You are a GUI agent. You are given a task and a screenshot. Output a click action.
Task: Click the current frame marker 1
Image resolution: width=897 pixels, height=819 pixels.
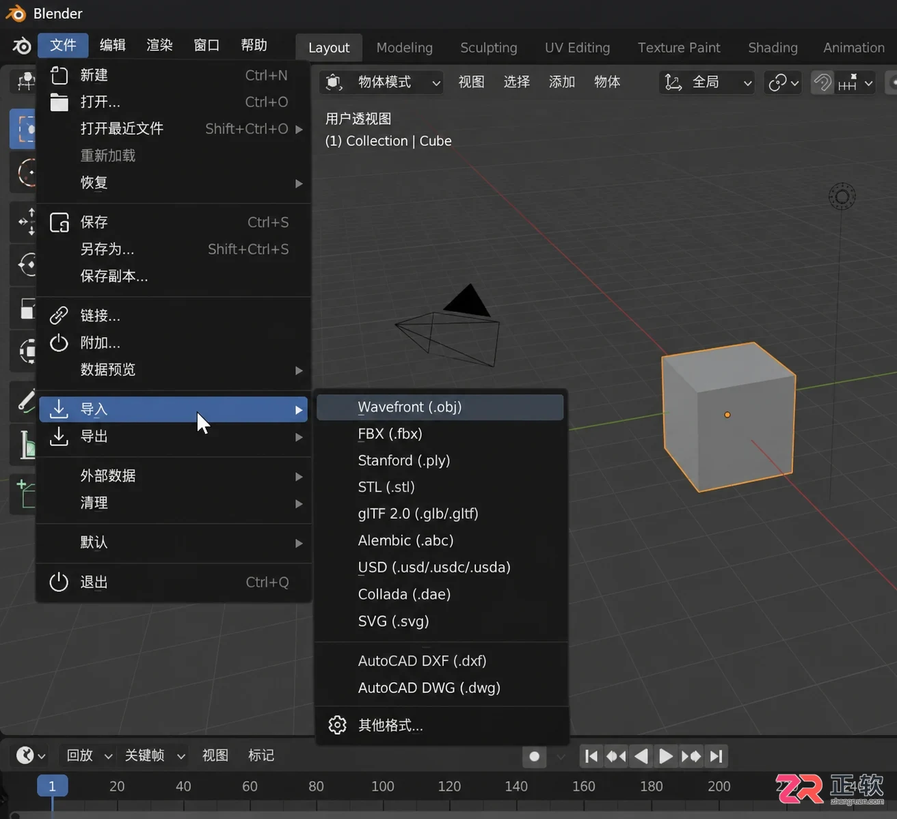pyautogui.click(x=52, y=786)
